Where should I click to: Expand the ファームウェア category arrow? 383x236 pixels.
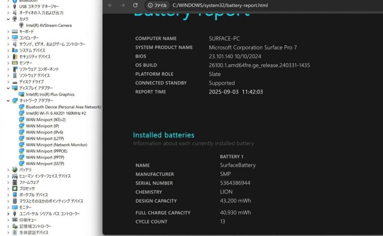click(8, 182)
